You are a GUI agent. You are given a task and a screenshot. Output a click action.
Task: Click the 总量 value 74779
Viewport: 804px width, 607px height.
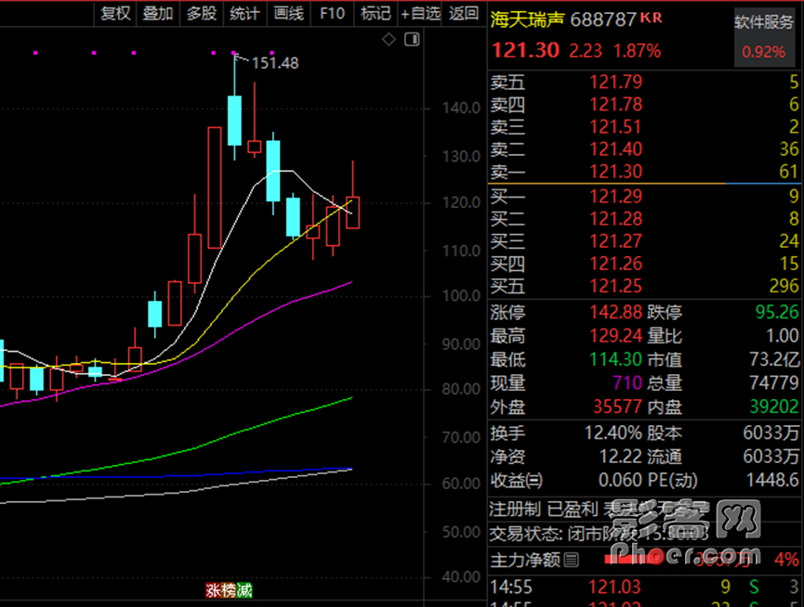pyautogui.click(x=773, y=382)
